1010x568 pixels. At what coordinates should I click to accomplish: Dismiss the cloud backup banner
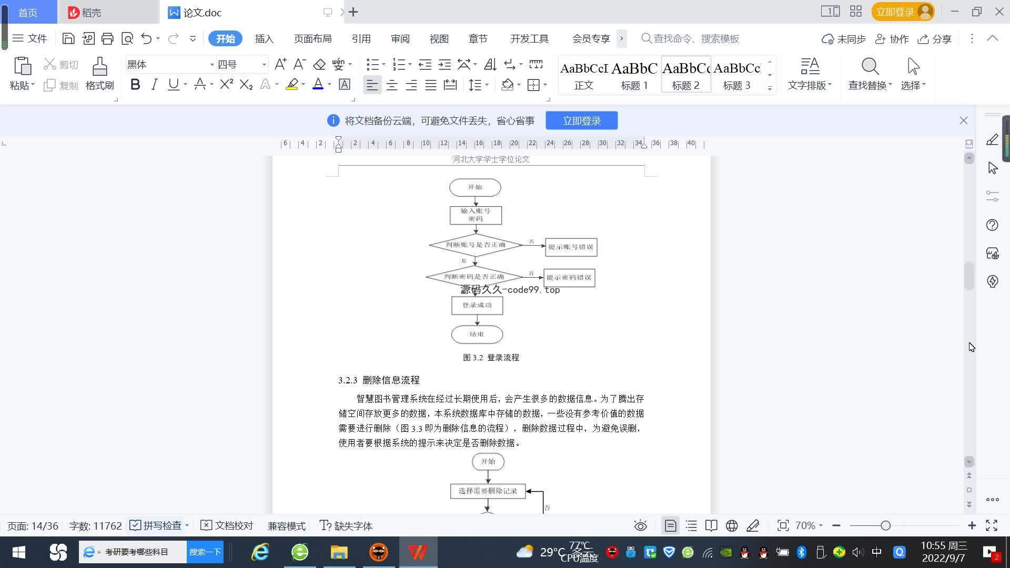pyautogui.click(x=963, y=120)
